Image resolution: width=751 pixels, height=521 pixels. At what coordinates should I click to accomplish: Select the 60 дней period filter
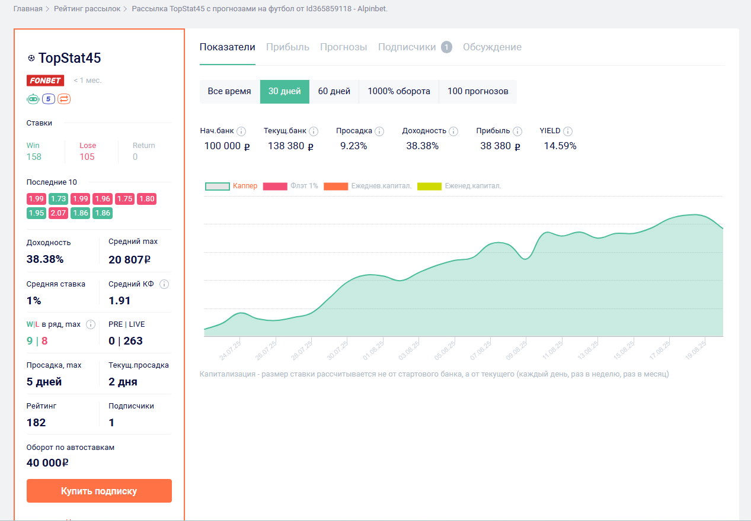pyautogui.click(x=334, y=92)
